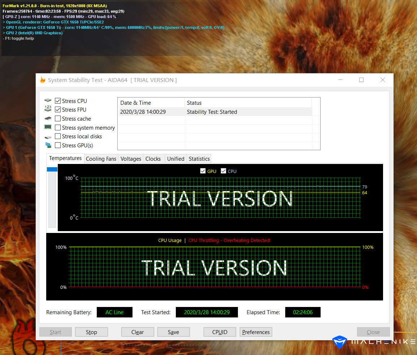Click the CPU chip icon beside Stress CPU
Screen dimensions: 417x355
pyautogui.click(x=48, y=101)
